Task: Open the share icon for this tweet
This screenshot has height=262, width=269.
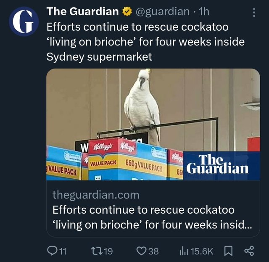Action: [249, 251]
